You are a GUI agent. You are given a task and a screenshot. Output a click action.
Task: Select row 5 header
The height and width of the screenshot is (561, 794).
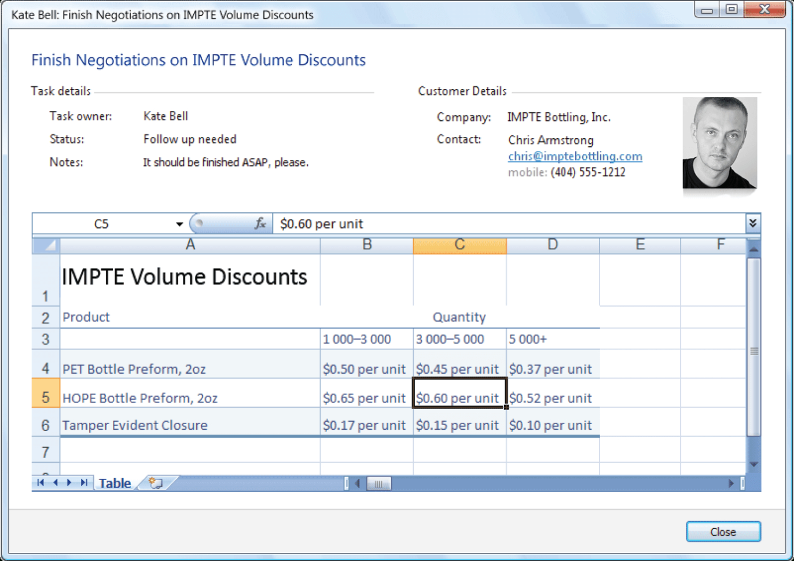45,398
